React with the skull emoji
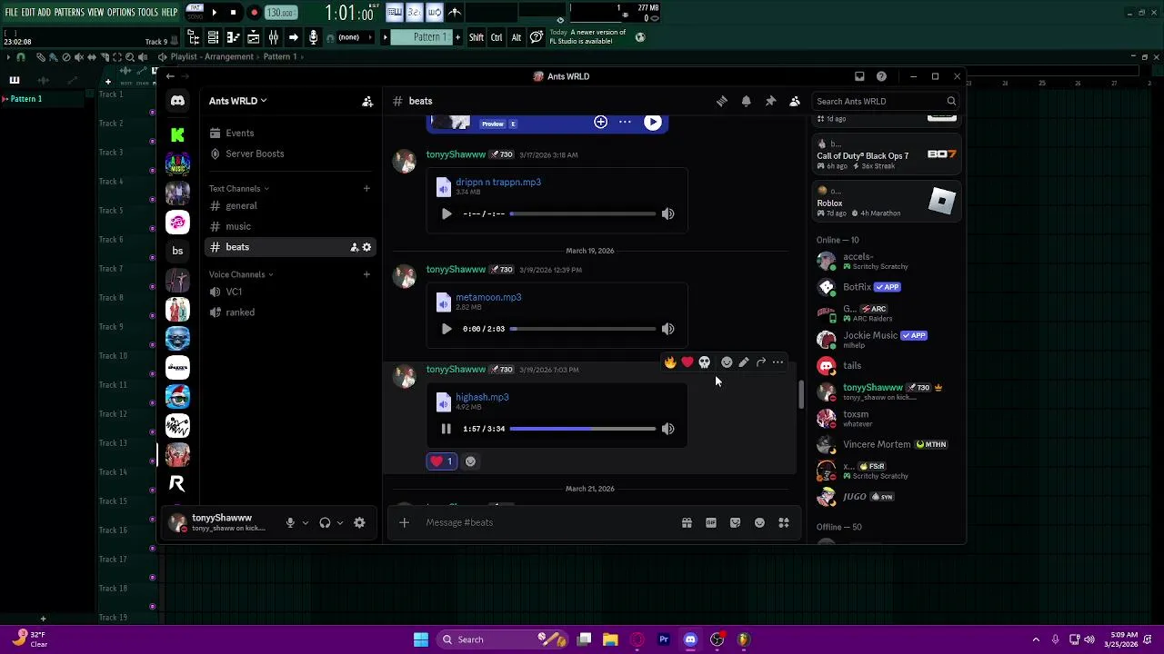 705,362
